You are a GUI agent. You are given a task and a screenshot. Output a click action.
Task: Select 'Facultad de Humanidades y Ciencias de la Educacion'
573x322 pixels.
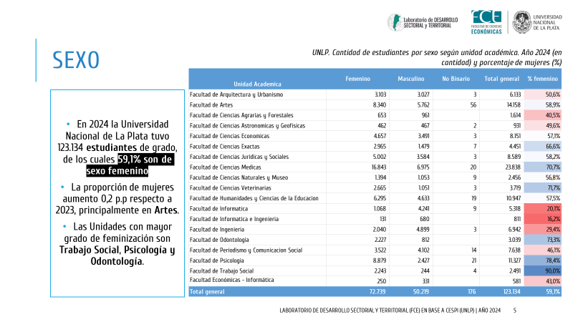(x=254, y=199)
